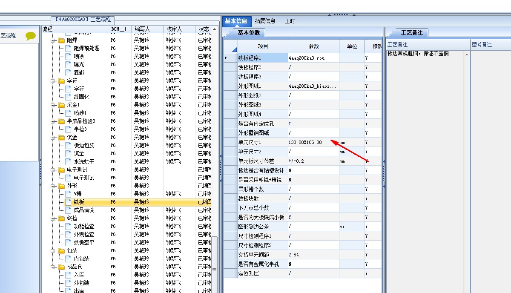Click the 板边包胶 document icon
The image size is (511, 293).
coord(68,146)
